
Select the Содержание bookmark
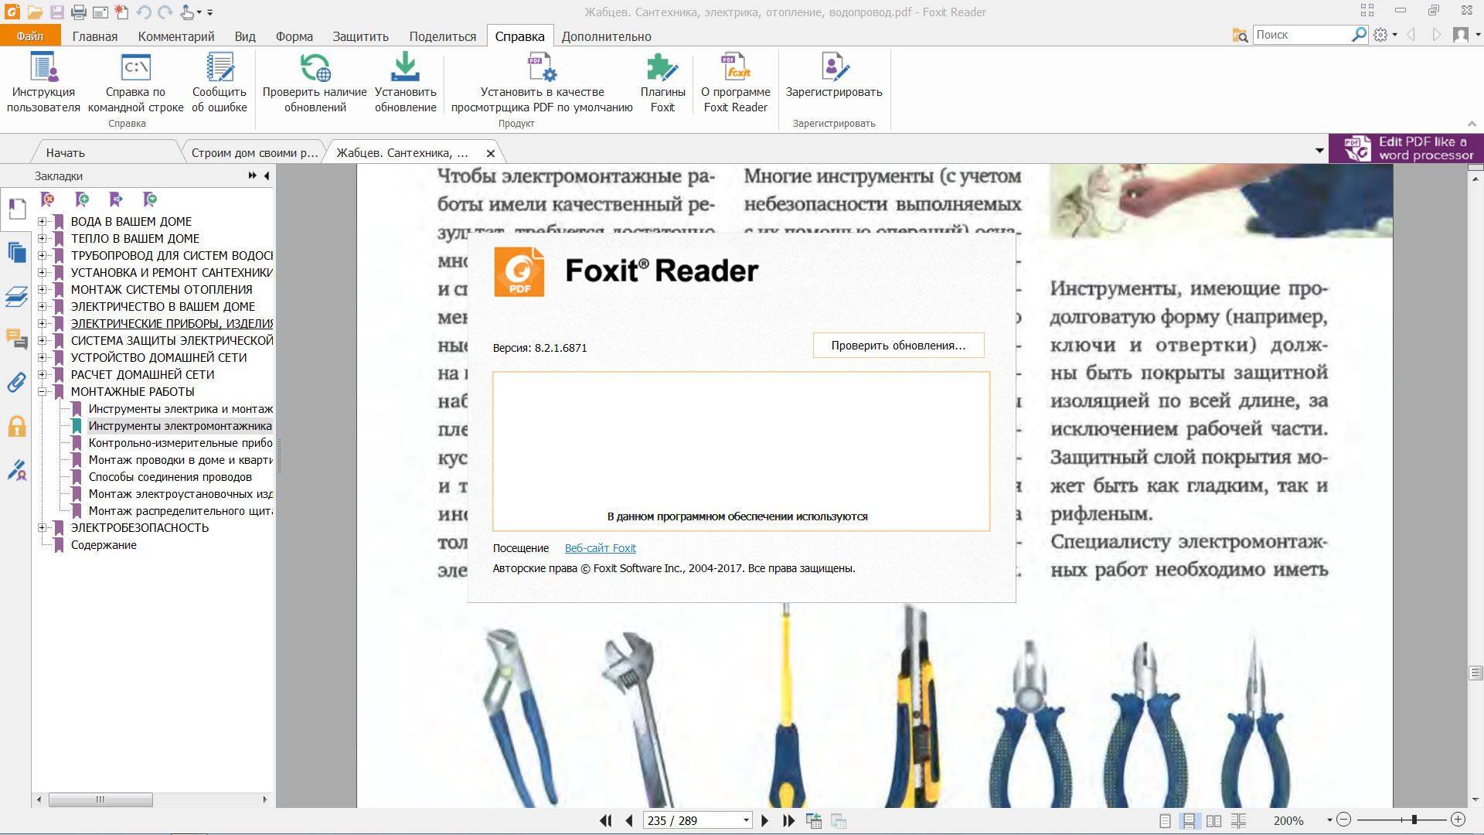[x=104, y=545]
